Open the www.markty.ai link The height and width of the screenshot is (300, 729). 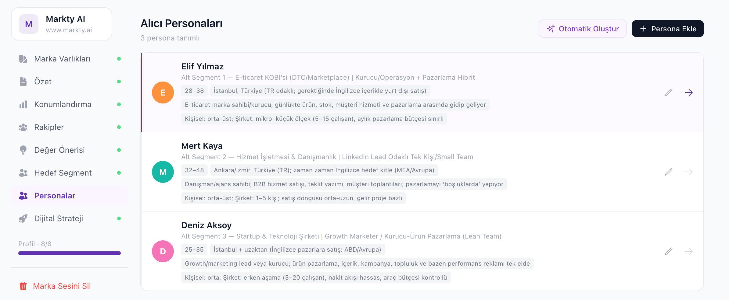(x=69, y=30)
